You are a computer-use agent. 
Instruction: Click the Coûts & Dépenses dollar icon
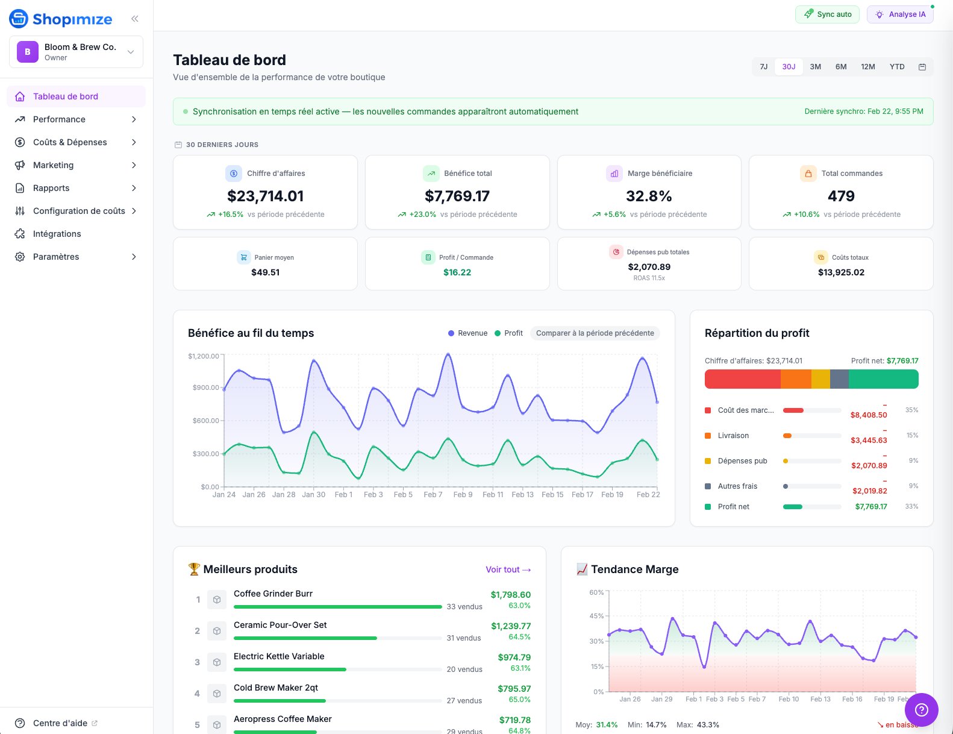pyautogui.click(x=20, y=142)
